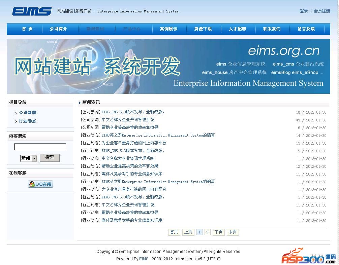Open the faded 产品中心 navigation item
This screenshot has height=265, width=339.
click(132, 29)
